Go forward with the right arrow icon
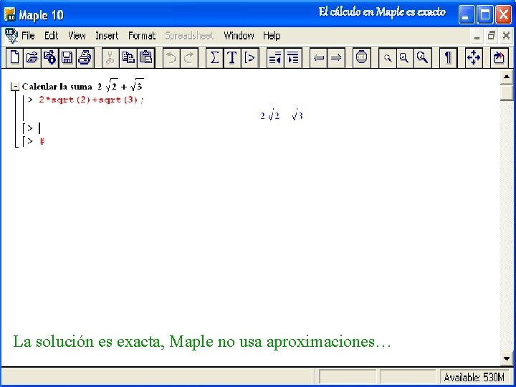This screenshot has height=387, width=516. pos(336,58)
